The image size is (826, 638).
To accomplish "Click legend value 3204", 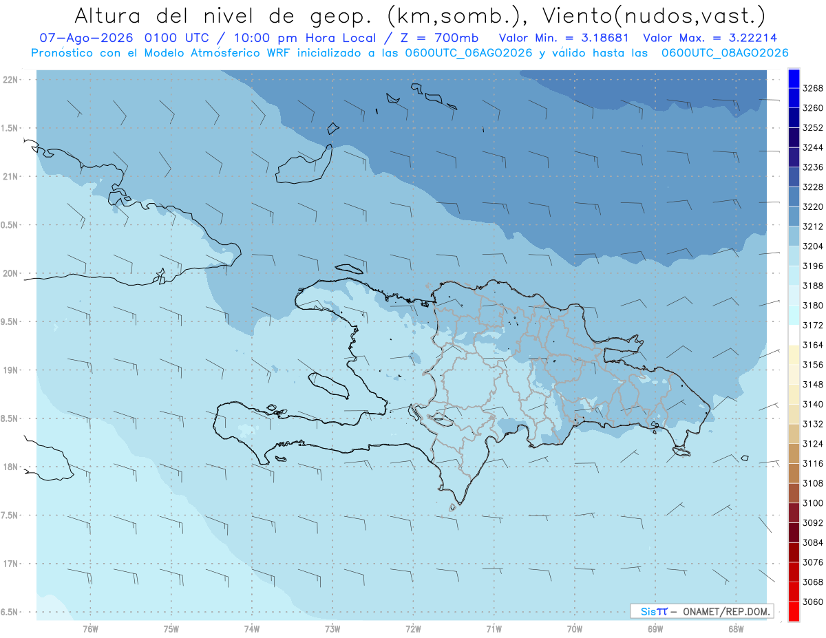I will pyautogui.click(x=813, y=246).
